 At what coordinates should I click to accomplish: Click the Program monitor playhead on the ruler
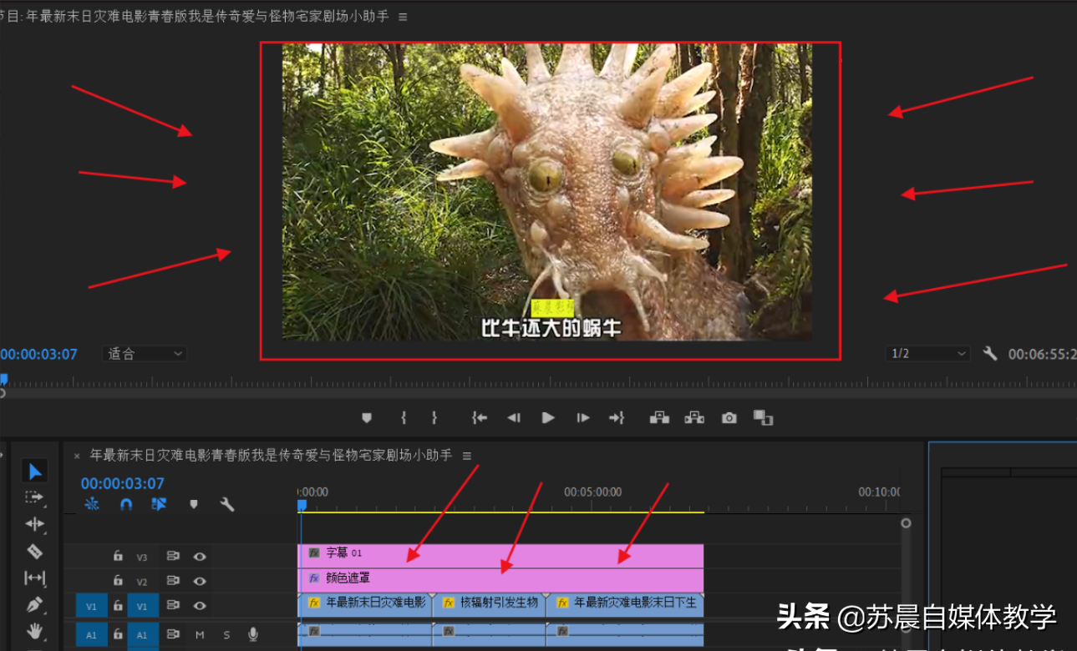(x=3, y=379)
